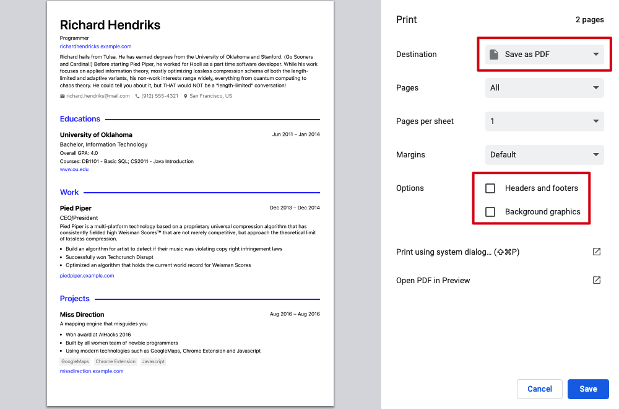Image resolution: width=619 pixels, height=409 pixels.
Task: Click the GoogleMaps tag in Projects section
Action: pyautogui.click(x=75, y=361)
